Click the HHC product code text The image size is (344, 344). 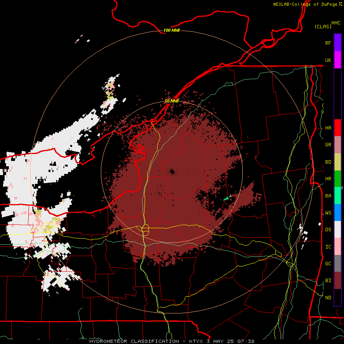click(x=336, y=23)
